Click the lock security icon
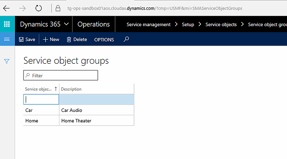This screenshot has width=287, height=159. [x=58, y=8]
